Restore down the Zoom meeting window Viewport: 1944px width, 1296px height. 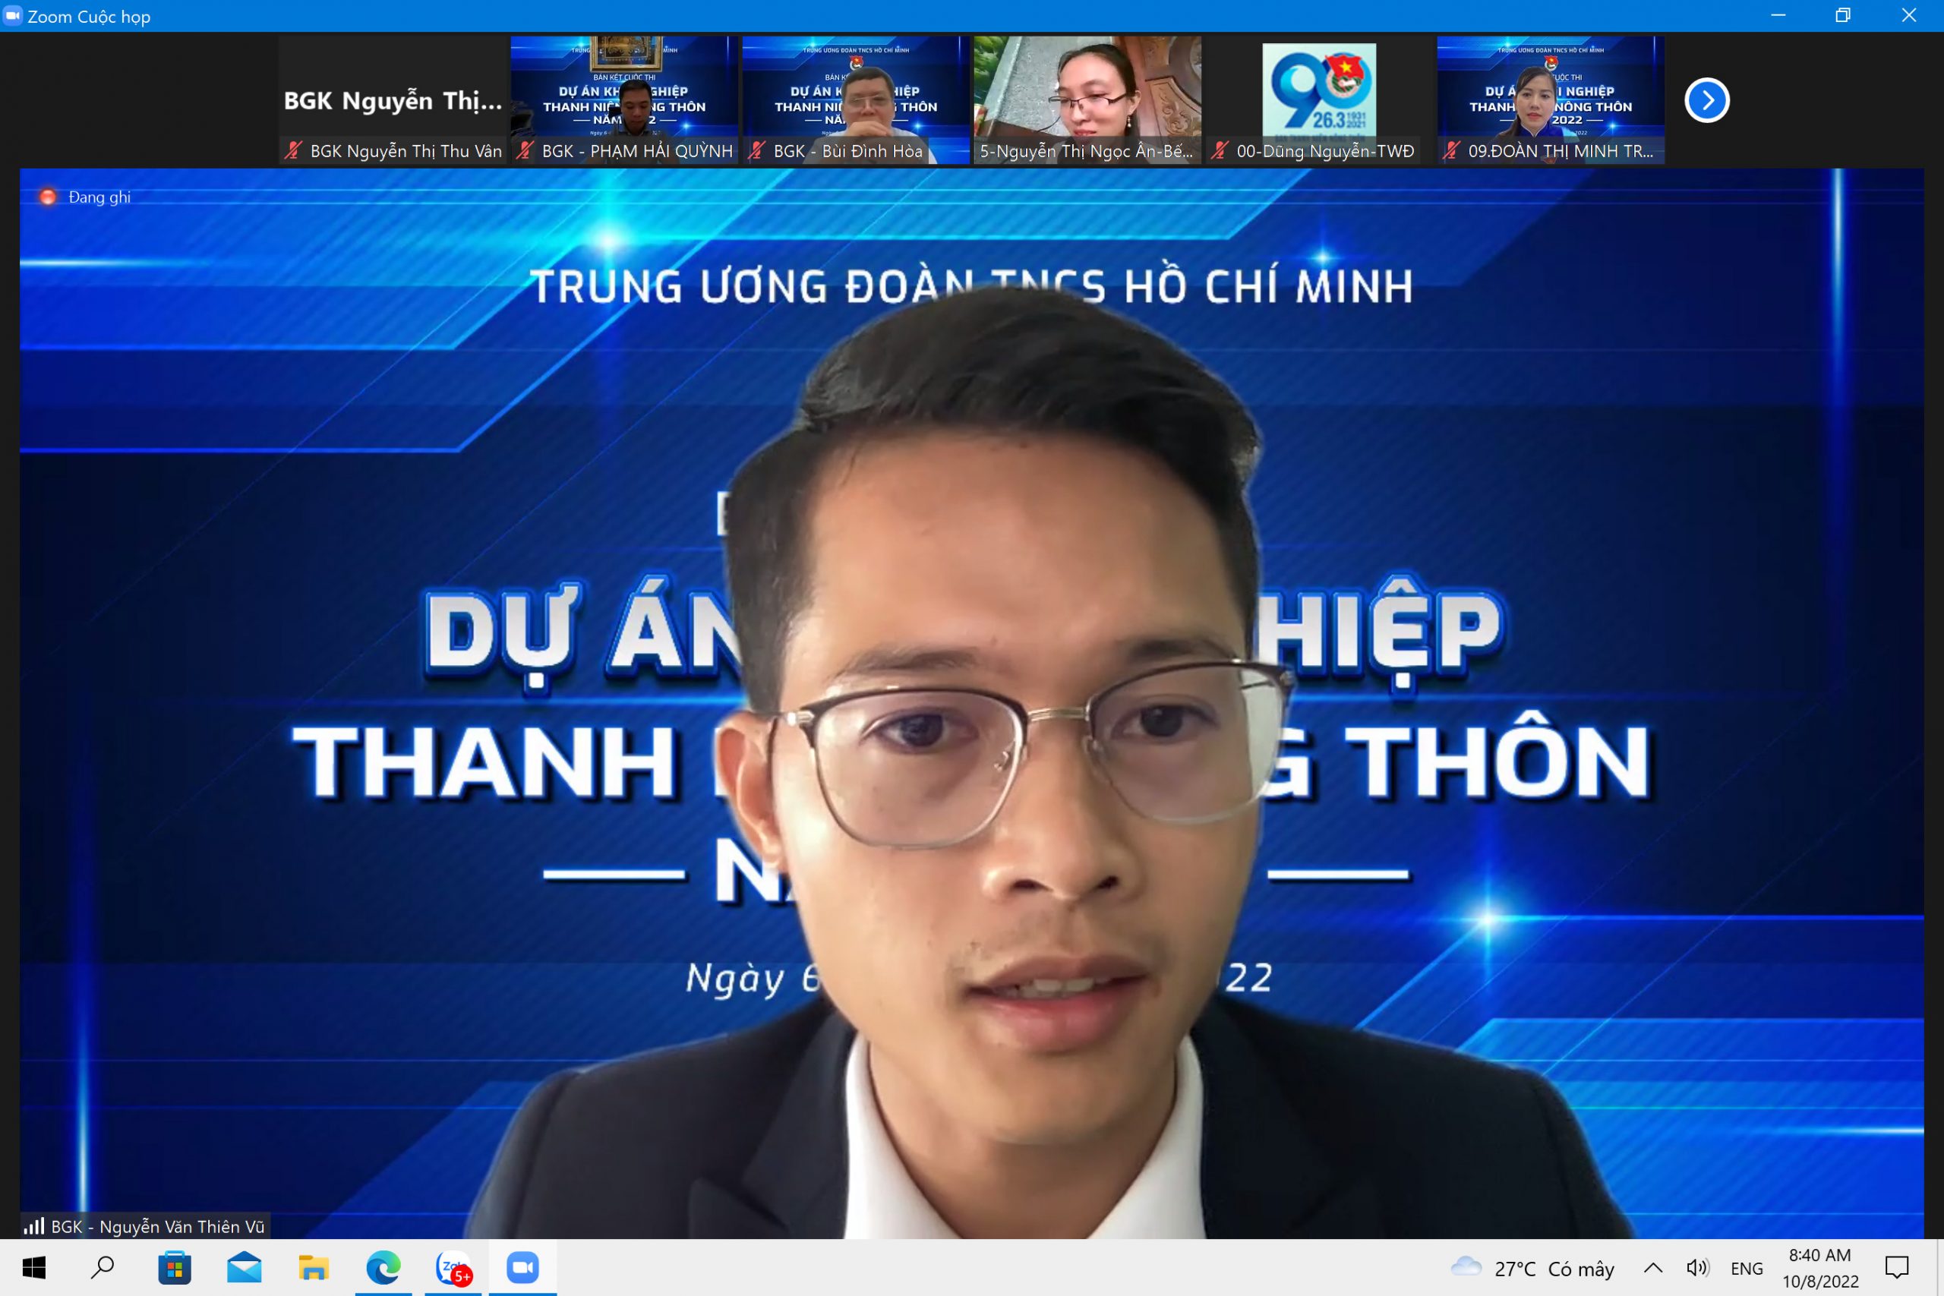[1843, 16]
